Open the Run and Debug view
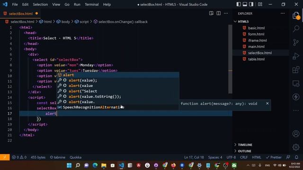This screenshot has width=303, height=170. 296,56
